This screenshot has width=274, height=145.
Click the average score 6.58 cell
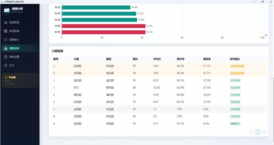click(x=156, y=95)
